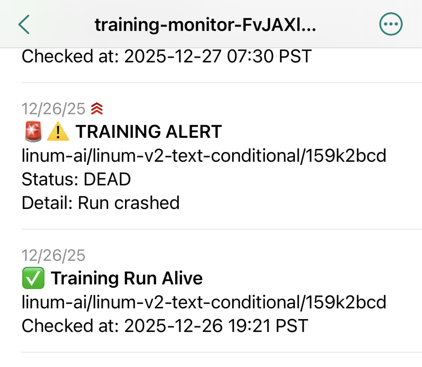Tap the Status: DEAD line
This screenshot has width=422, height=367.
(x=76, y=179)
